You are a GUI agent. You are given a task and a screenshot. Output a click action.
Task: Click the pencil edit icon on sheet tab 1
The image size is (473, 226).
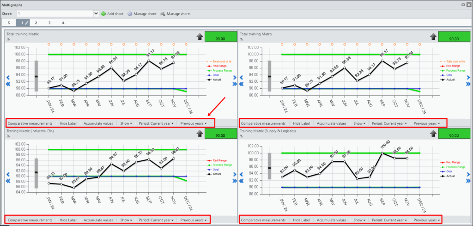(x=26, y=23)
